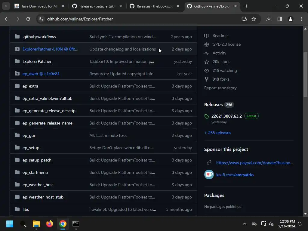Click the Ko-fi avatar image
Image resolution: width=308 pixels, height=231 pixels.
pyautogui.click(x=209, y=174)
